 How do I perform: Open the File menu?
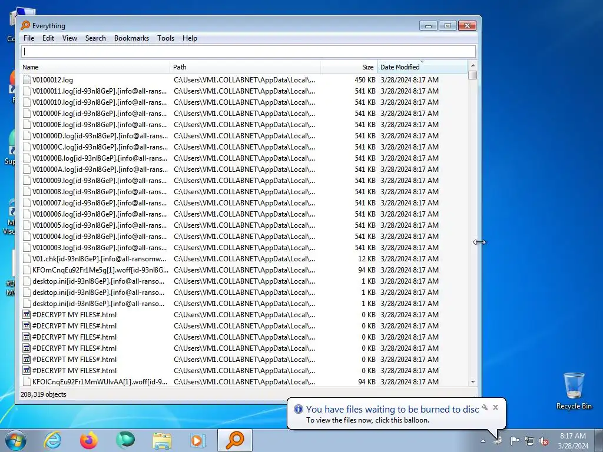(x=29, y=38)
